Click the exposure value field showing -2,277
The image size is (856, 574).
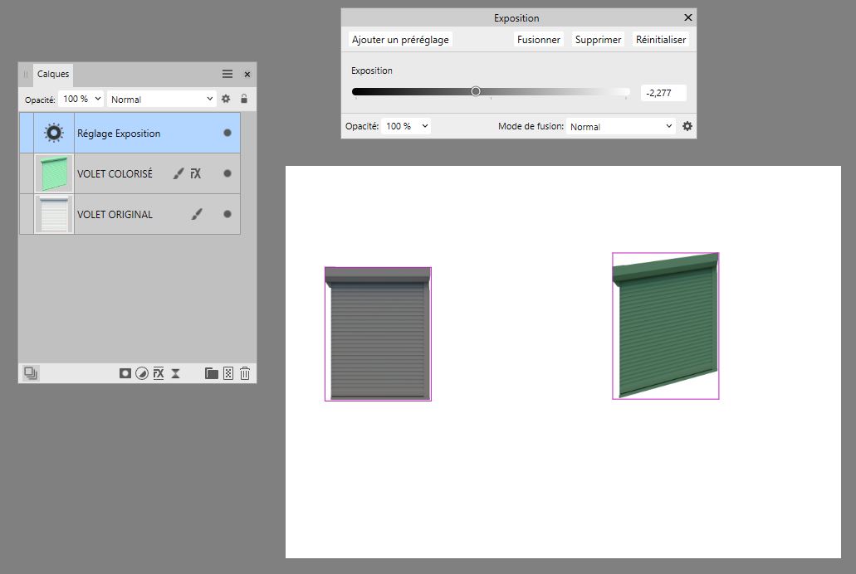click(663, 93)
